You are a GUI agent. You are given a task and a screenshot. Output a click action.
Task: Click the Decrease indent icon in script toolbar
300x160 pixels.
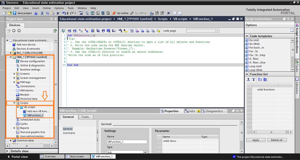(74, 30)
